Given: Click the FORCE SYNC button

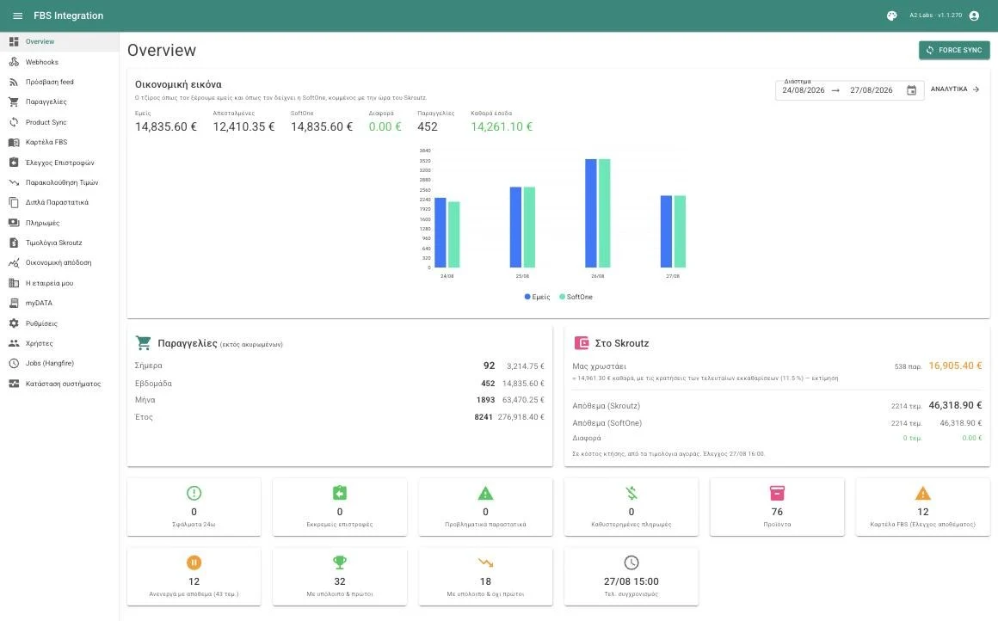Looking at the screenshot, I should coord(954,50).
